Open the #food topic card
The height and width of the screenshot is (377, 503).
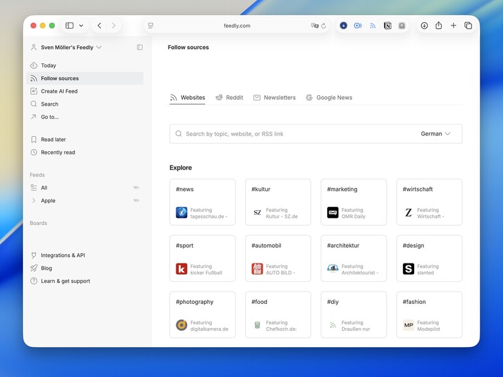278,314
